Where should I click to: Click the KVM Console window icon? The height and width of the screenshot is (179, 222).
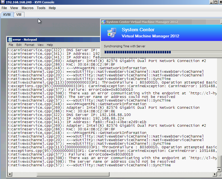click(2, 2)
